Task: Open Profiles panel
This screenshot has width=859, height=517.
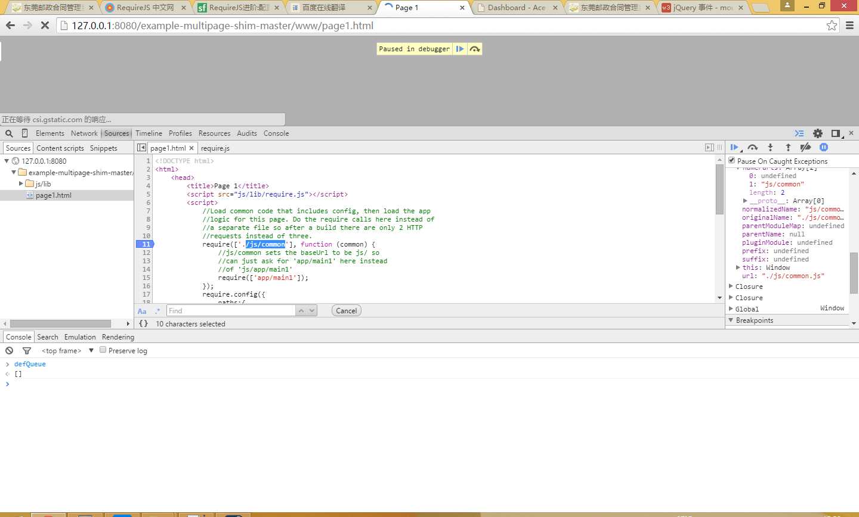Action: (180, 133)
